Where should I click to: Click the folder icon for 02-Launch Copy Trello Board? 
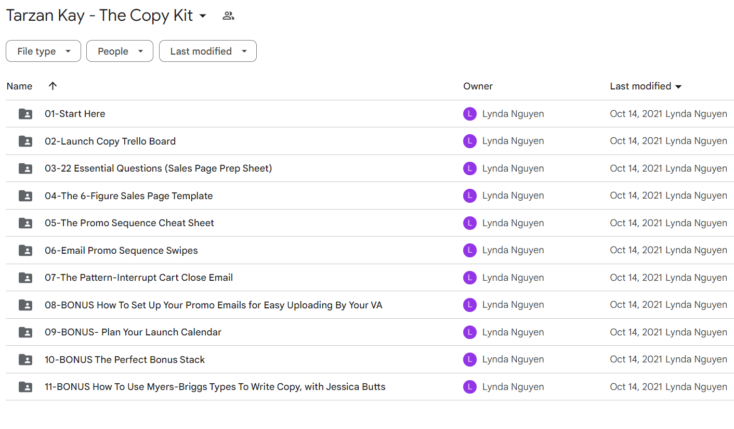[x=25, y=141]
